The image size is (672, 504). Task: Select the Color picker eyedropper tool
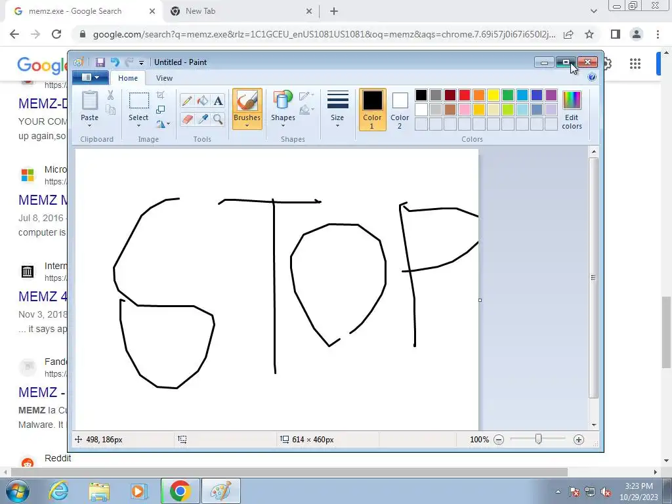pyautogui.click(x=203, y=119)
